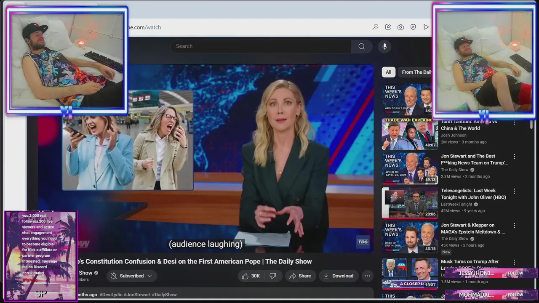Open more actions three-dot menu below video

pos(367,276)
